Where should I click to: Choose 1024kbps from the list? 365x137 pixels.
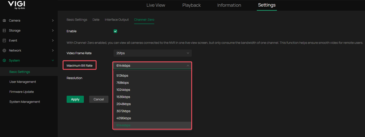tap(152, 90)
